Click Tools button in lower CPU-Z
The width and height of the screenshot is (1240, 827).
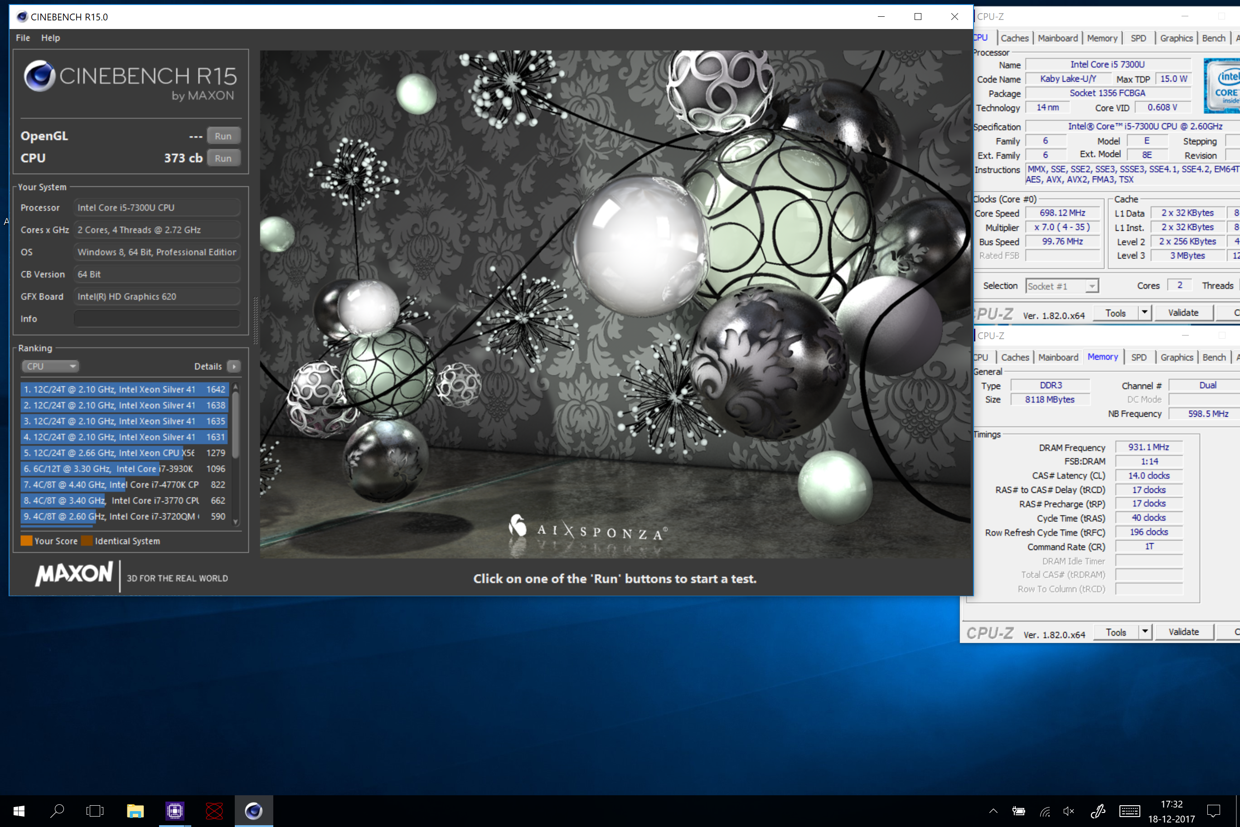click(1115, 632)
